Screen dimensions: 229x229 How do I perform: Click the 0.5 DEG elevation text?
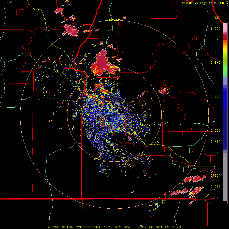click(x=122, y=227)
